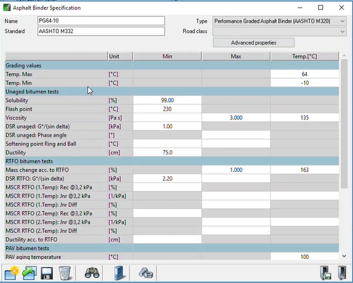Click the trash bin delete icon

click(x=65, y=273)
